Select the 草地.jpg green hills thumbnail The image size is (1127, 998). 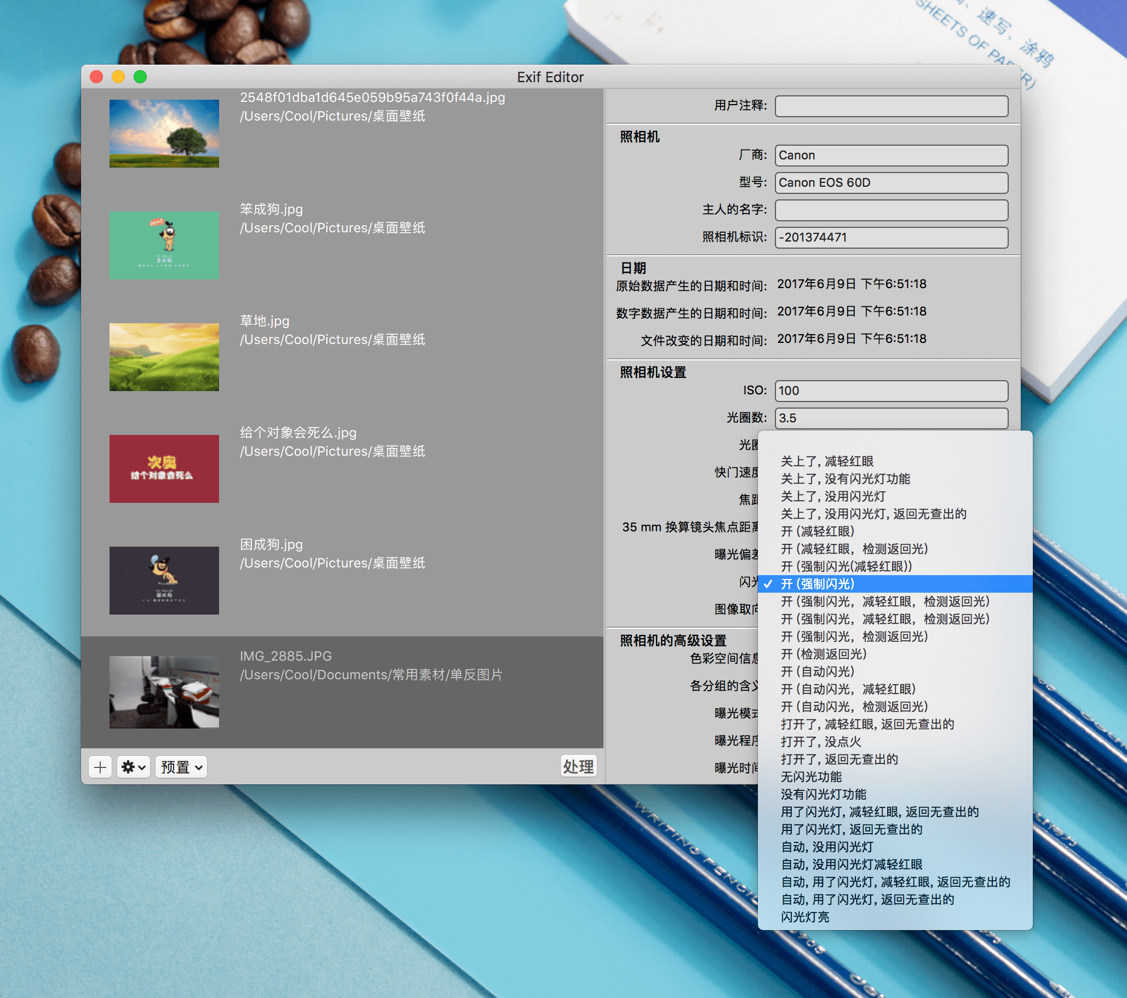click(164, 357)
